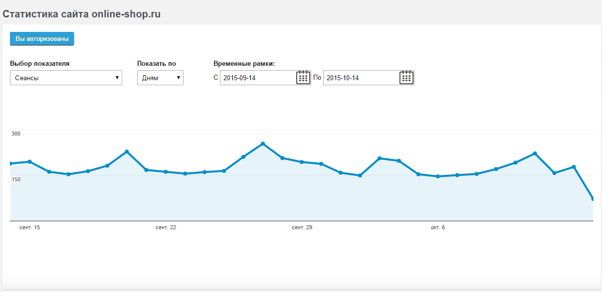Screen dimensions: 602x292
Task: Open the calendar icon for end date
Action: 406,77
